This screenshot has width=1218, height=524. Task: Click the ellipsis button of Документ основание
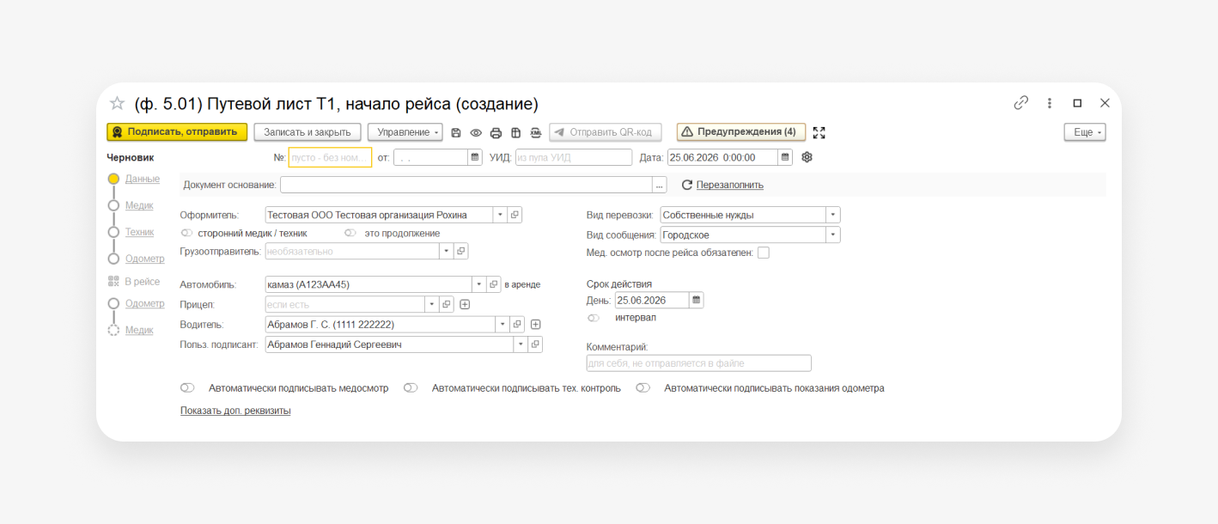pyautogui.click(x=660, y=185)
